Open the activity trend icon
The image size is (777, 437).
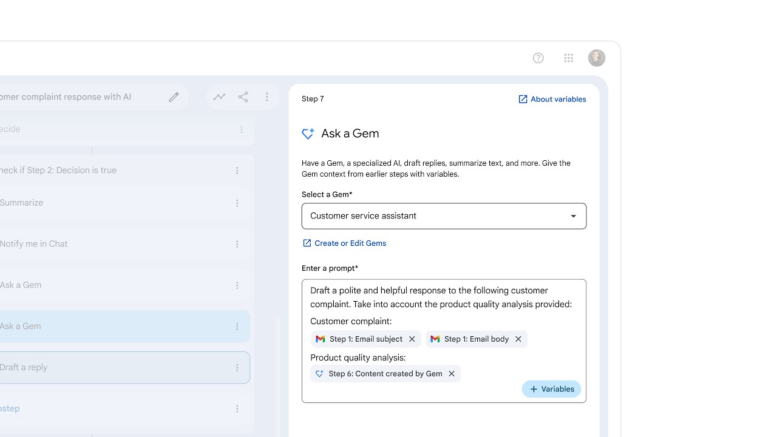[219, 97]
